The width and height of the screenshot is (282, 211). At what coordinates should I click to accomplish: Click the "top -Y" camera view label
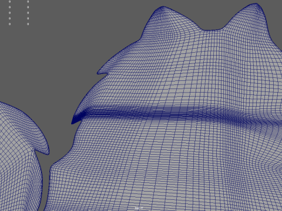139,208
